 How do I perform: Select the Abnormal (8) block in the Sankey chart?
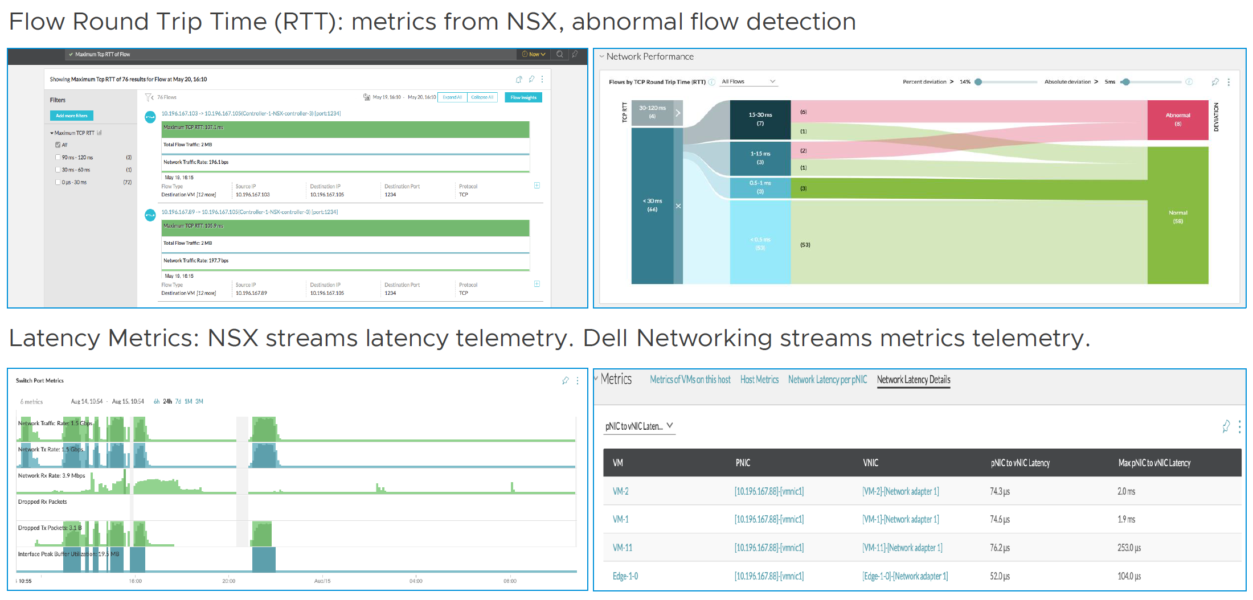[1177, 120]
